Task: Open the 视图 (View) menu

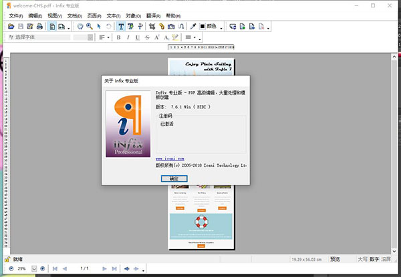Action: coord(55,16)
